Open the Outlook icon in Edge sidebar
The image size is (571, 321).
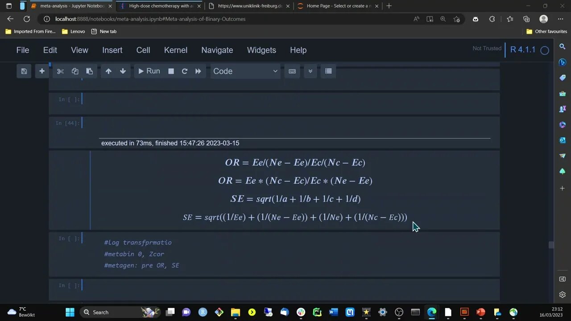click(x=563, y=140)
